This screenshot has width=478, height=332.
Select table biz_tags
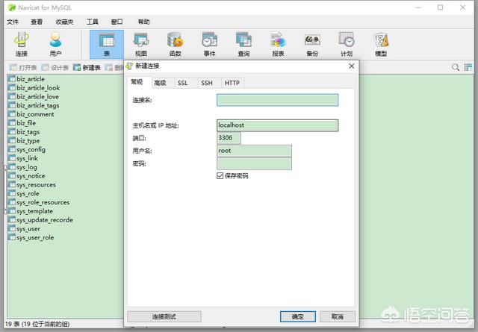(24, 132)
